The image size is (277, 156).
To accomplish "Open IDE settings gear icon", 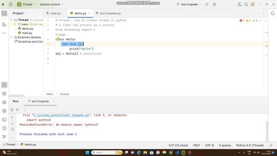I will tap(252, 4).
